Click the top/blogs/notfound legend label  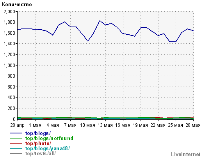tap(49, 138)
